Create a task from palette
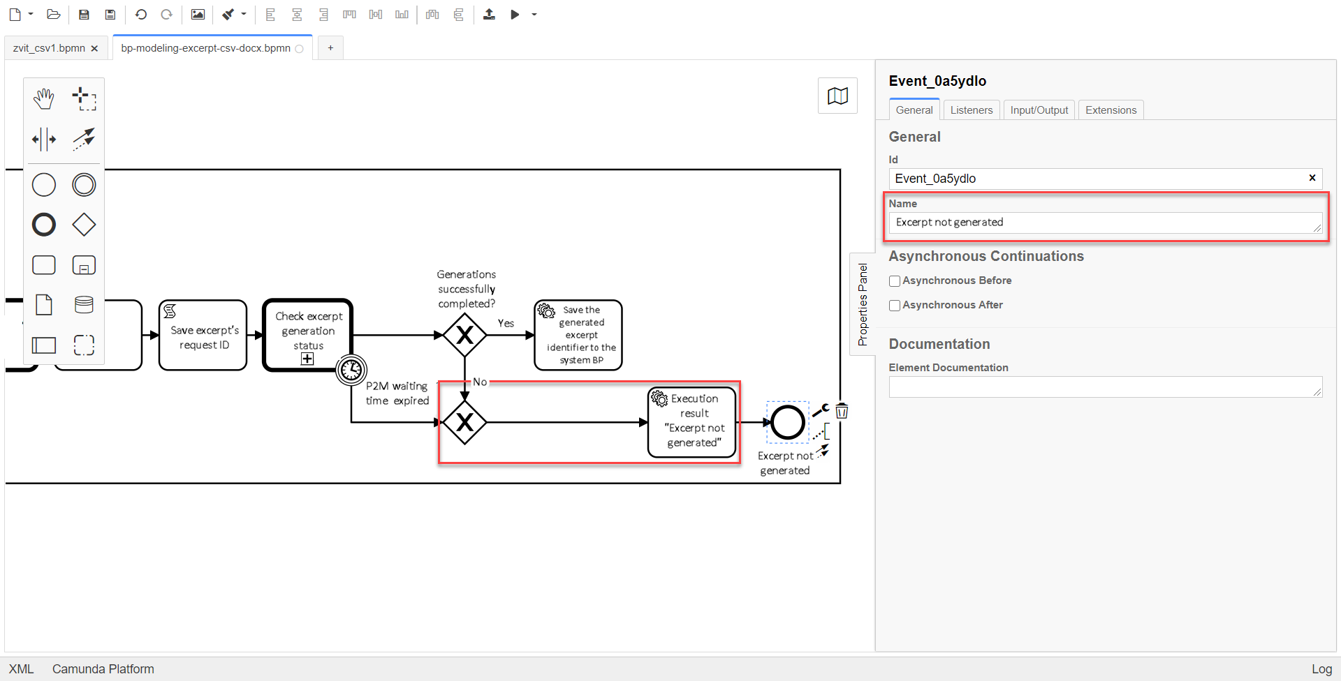The image size is (1341, 681). point(44,265)
